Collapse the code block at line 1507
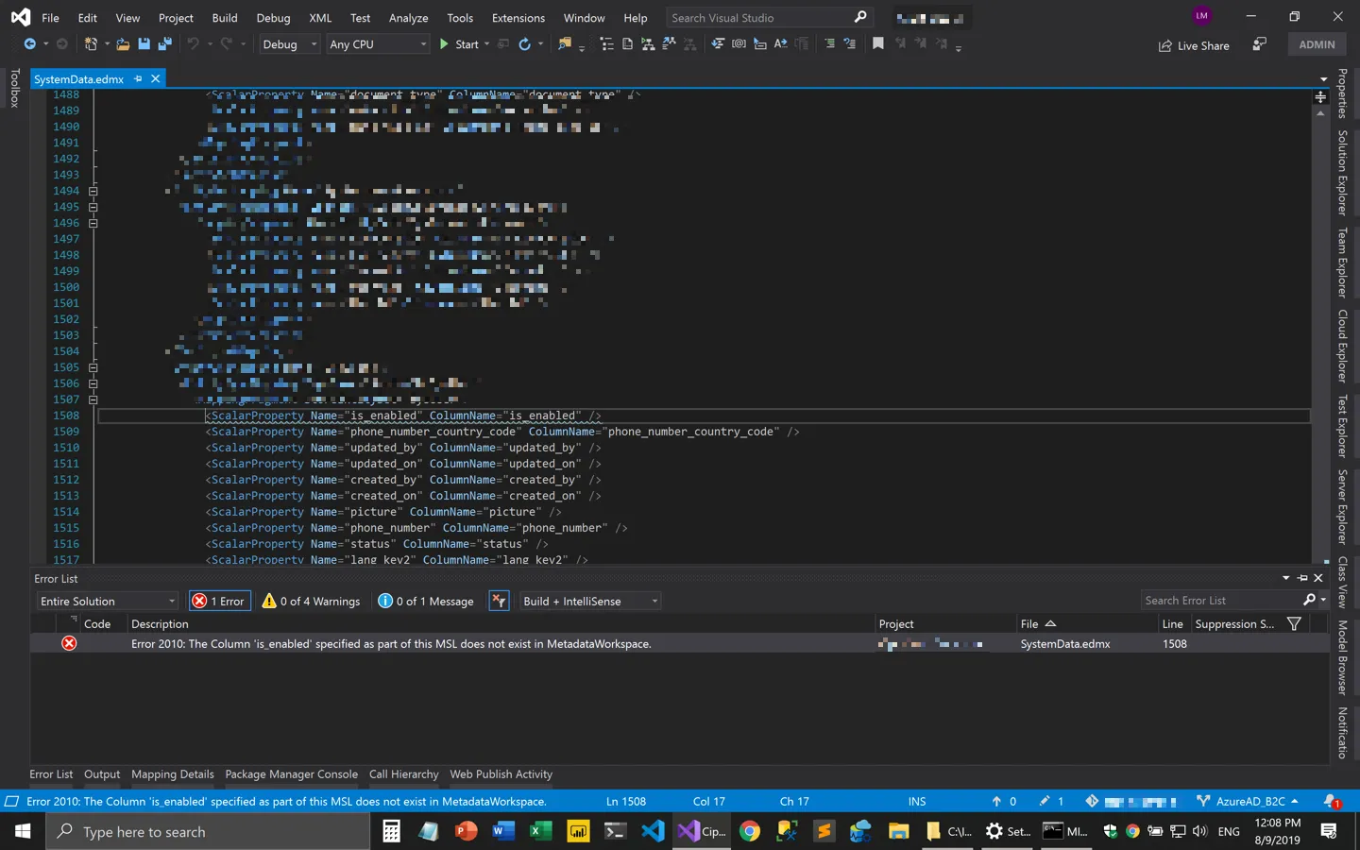 coord(93,399)
